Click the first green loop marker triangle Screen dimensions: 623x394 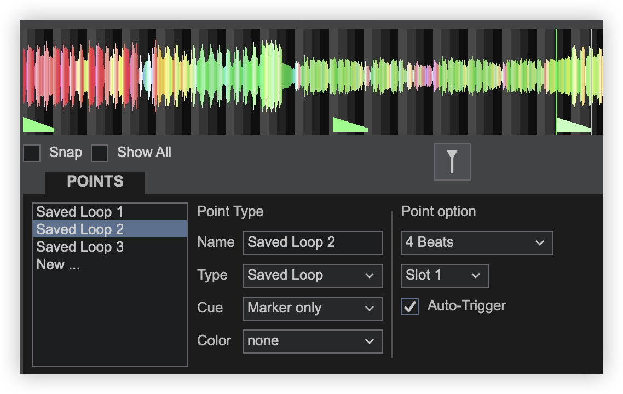[x=35, y=126]
